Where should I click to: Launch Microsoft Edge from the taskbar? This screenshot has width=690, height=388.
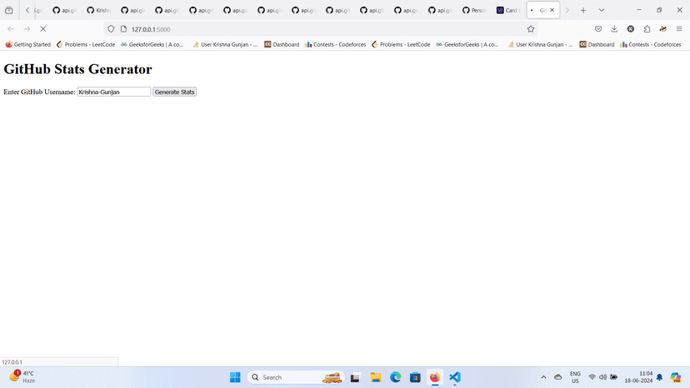tap(395, 377)
